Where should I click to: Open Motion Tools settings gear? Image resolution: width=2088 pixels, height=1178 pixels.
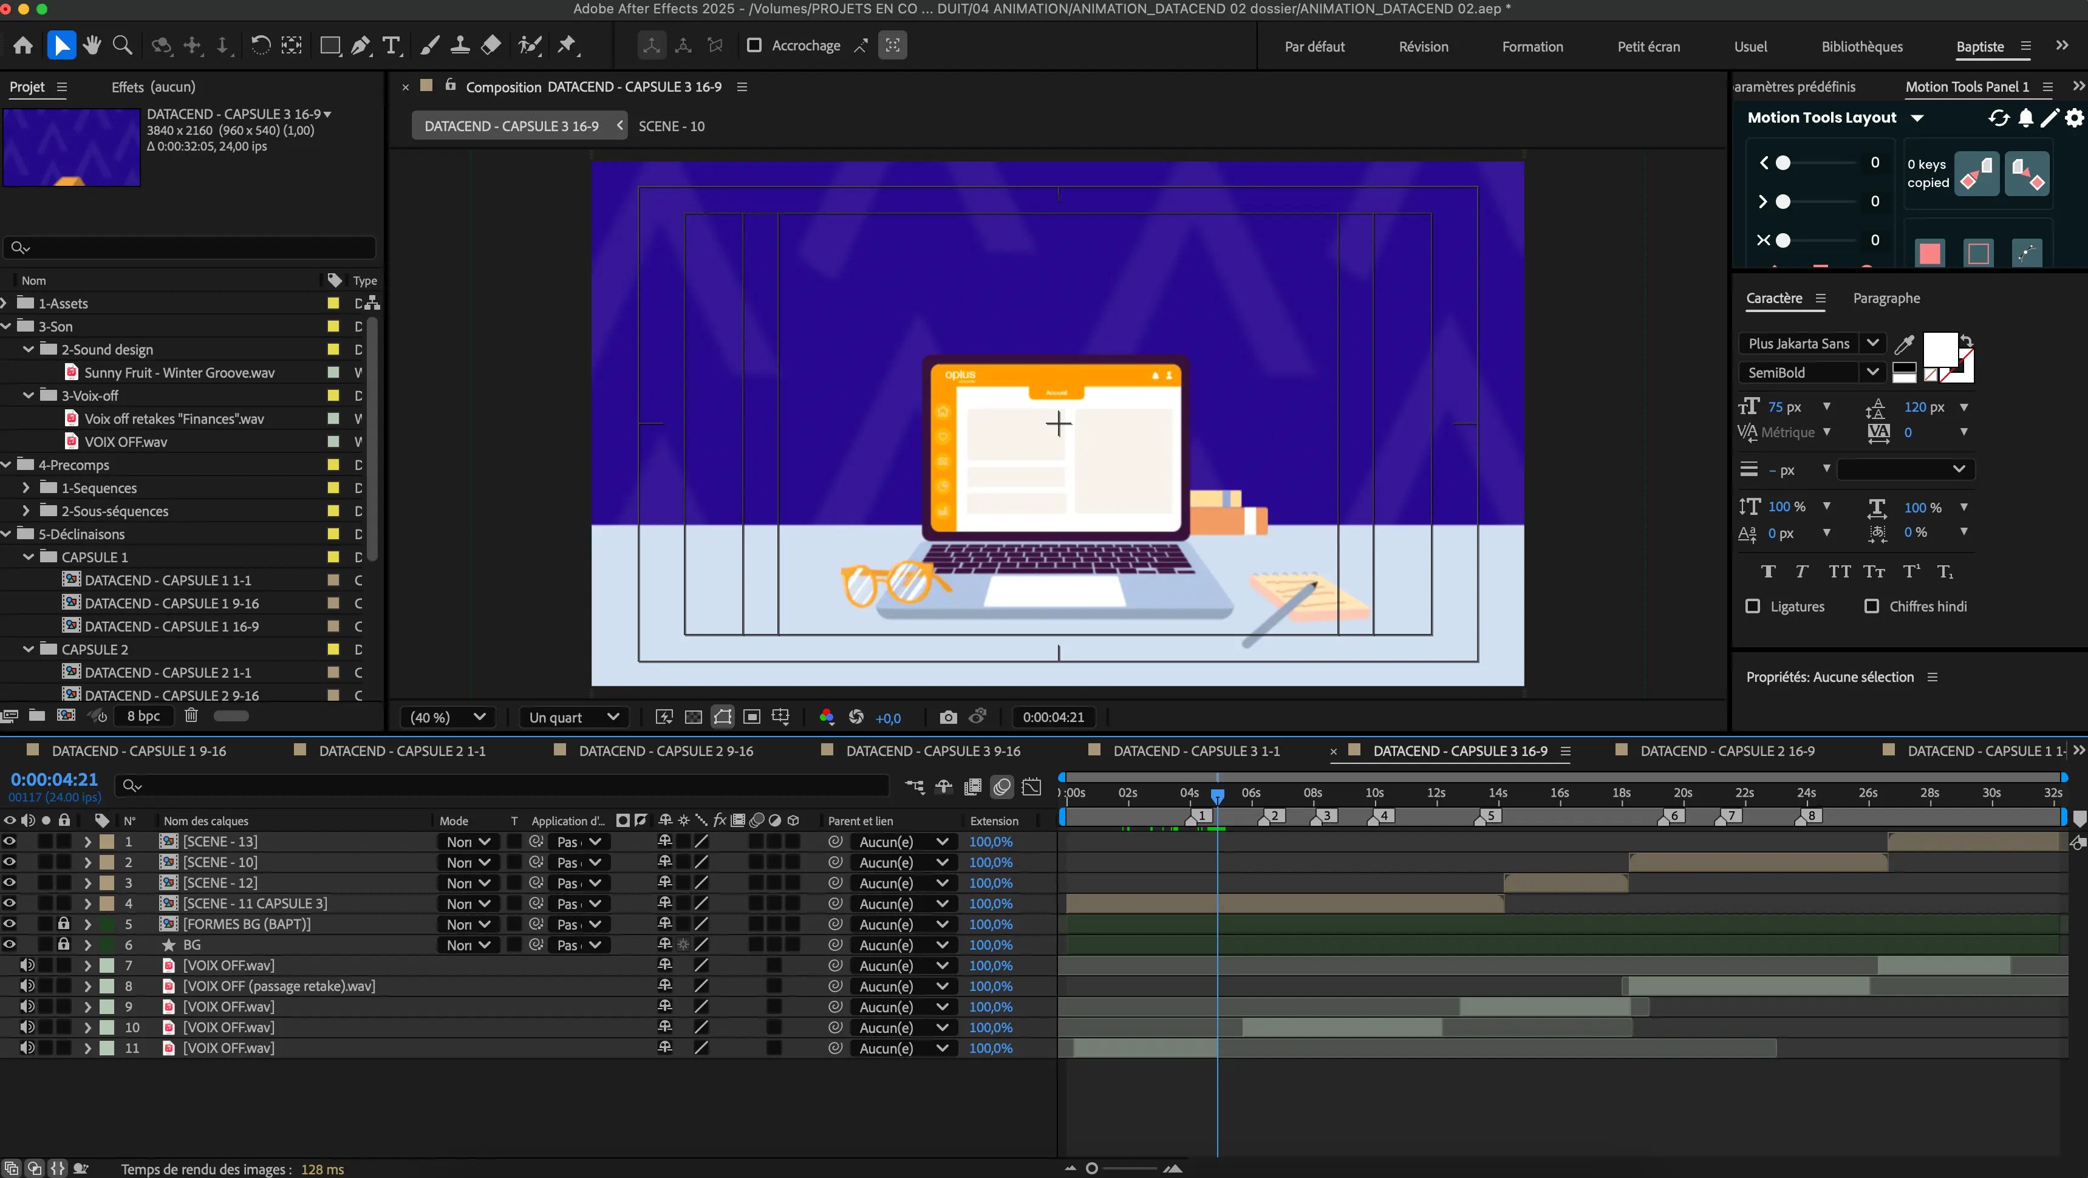click(x=2074, y=118)
